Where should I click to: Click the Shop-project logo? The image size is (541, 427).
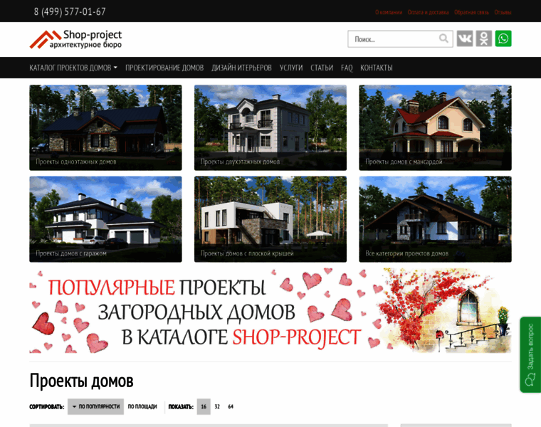pyautogui.click(x=76, y=39)
